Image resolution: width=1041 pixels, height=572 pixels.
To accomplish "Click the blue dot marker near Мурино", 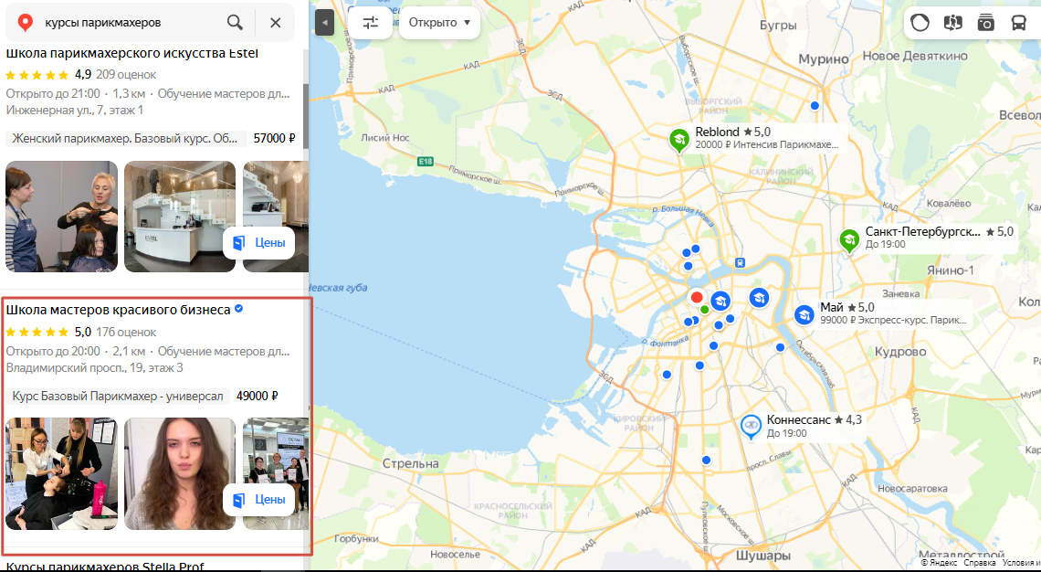I will click(815, 106).
